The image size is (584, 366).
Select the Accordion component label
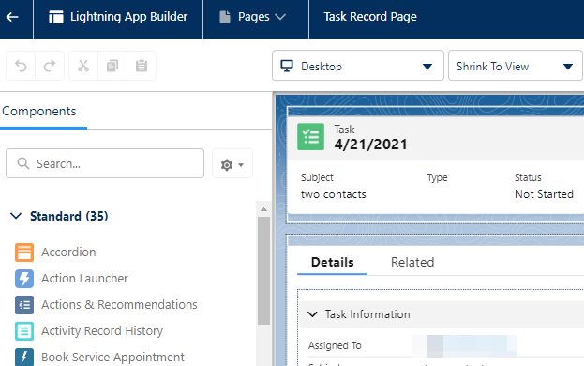68,252
